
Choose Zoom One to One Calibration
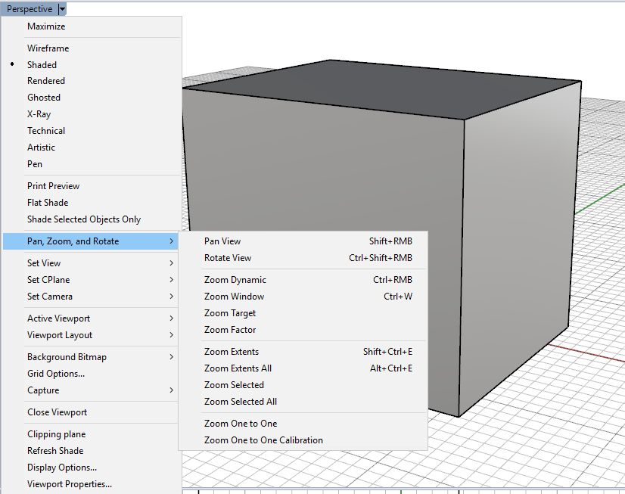click(303, 440)
